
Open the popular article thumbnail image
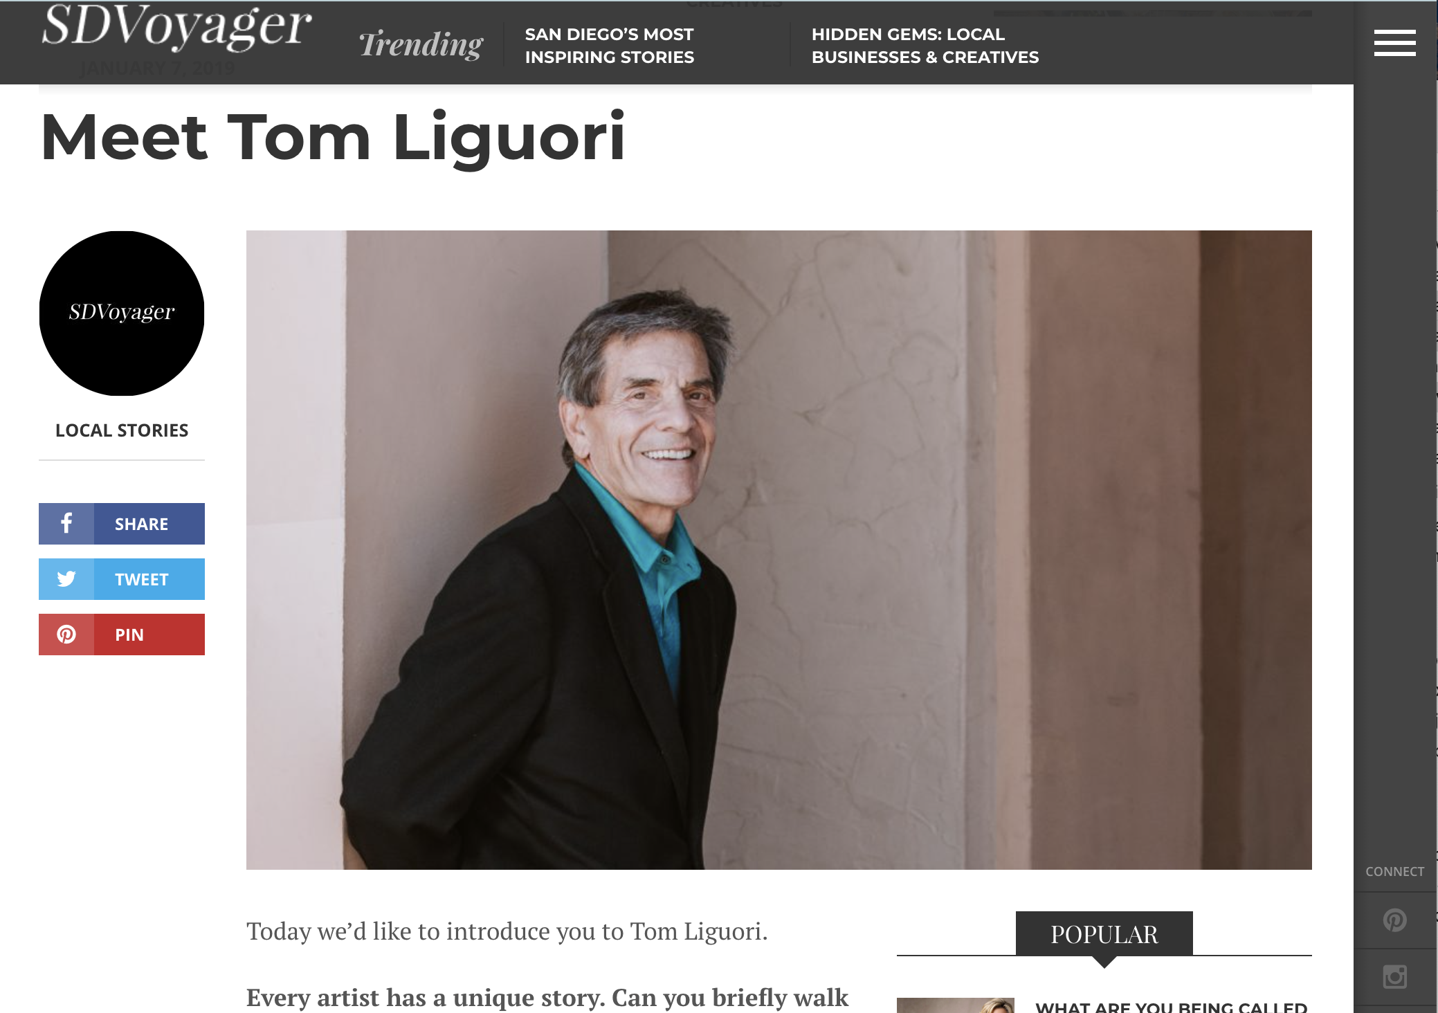pos(955,1005)
